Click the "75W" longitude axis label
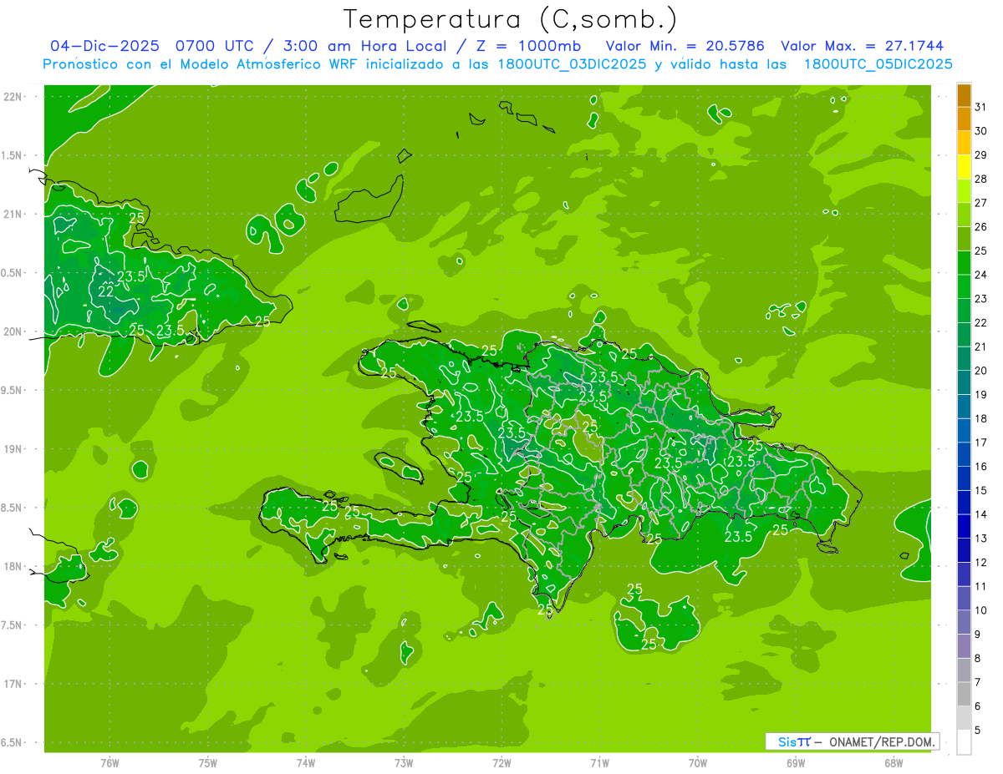This screenshot has width=1003, height=774. tap(208, 762)
